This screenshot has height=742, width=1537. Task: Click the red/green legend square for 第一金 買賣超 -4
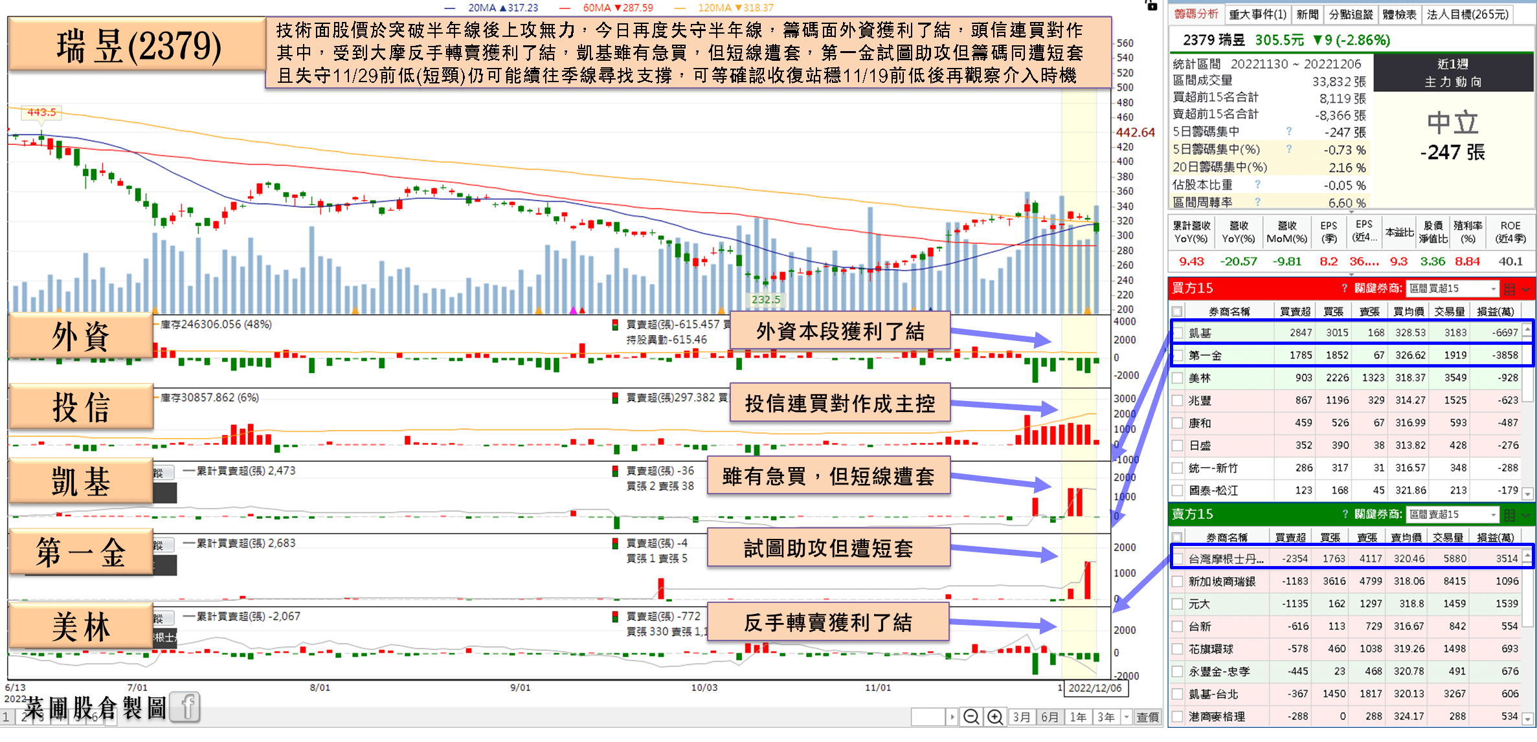[x=615, y=543]
